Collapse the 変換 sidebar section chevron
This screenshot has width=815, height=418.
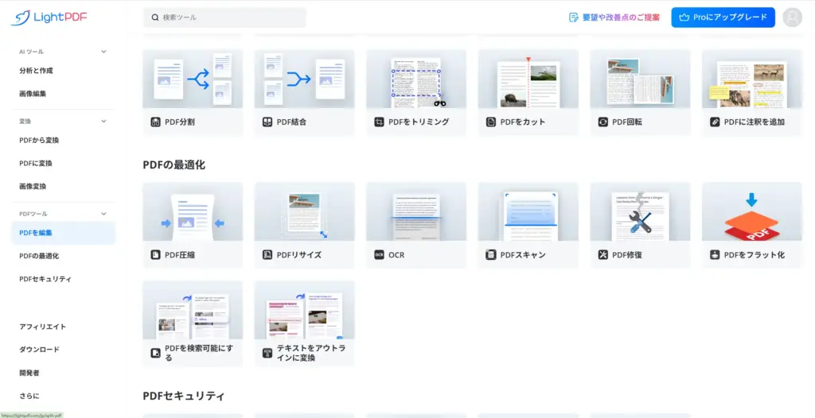click(x=103, y=122)
